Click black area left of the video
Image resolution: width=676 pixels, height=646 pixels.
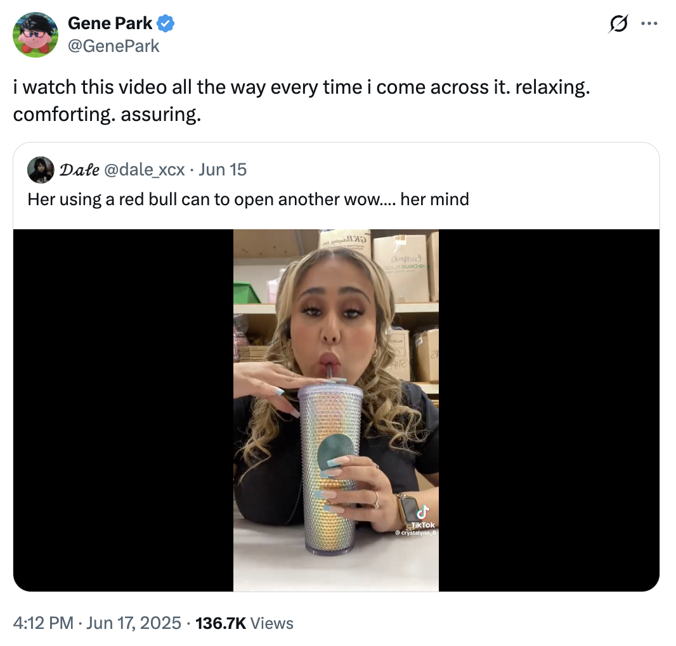[124, 410]
